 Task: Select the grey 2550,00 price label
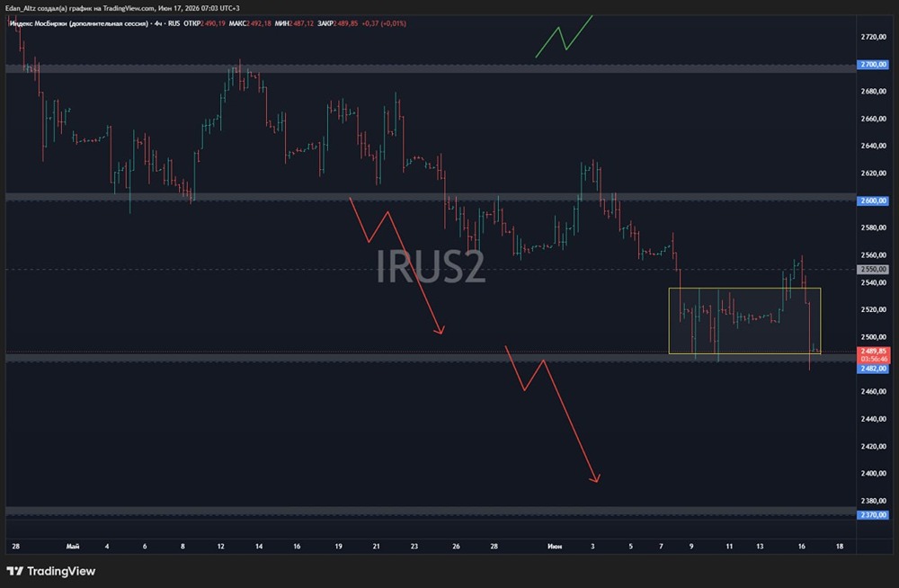pyautogui.click(x=873, y=269)
